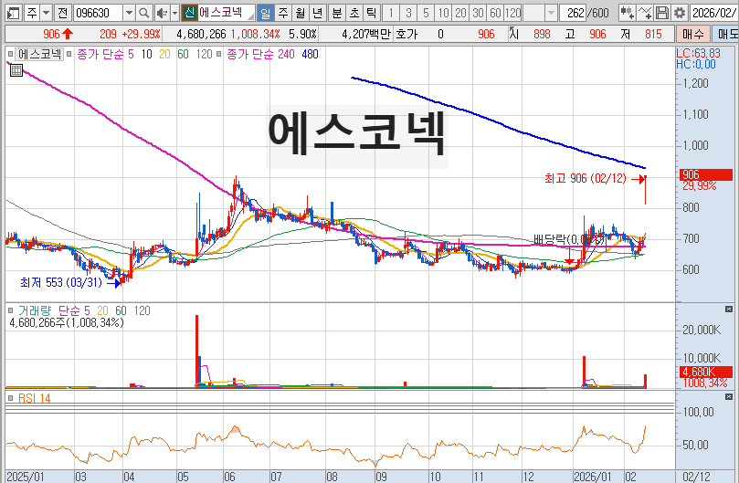Toggle the RSI 14 indicator marker
This screenshot has width=739, height=483.
click(10, 398)
